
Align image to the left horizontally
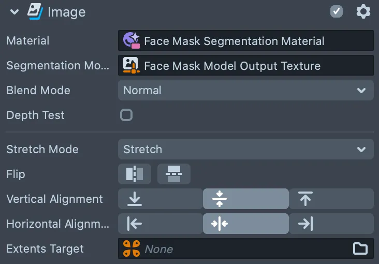coord(161,224)
